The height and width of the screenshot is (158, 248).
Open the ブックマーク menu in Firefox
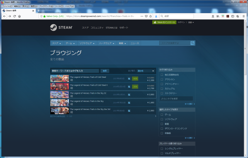pos(46,6)
